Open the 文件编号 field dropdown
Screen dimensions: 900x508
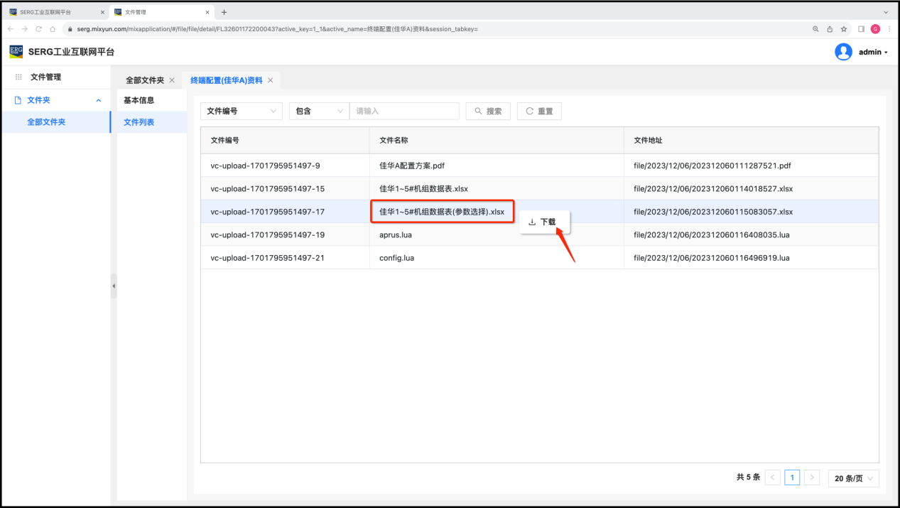tap(242, 112)
